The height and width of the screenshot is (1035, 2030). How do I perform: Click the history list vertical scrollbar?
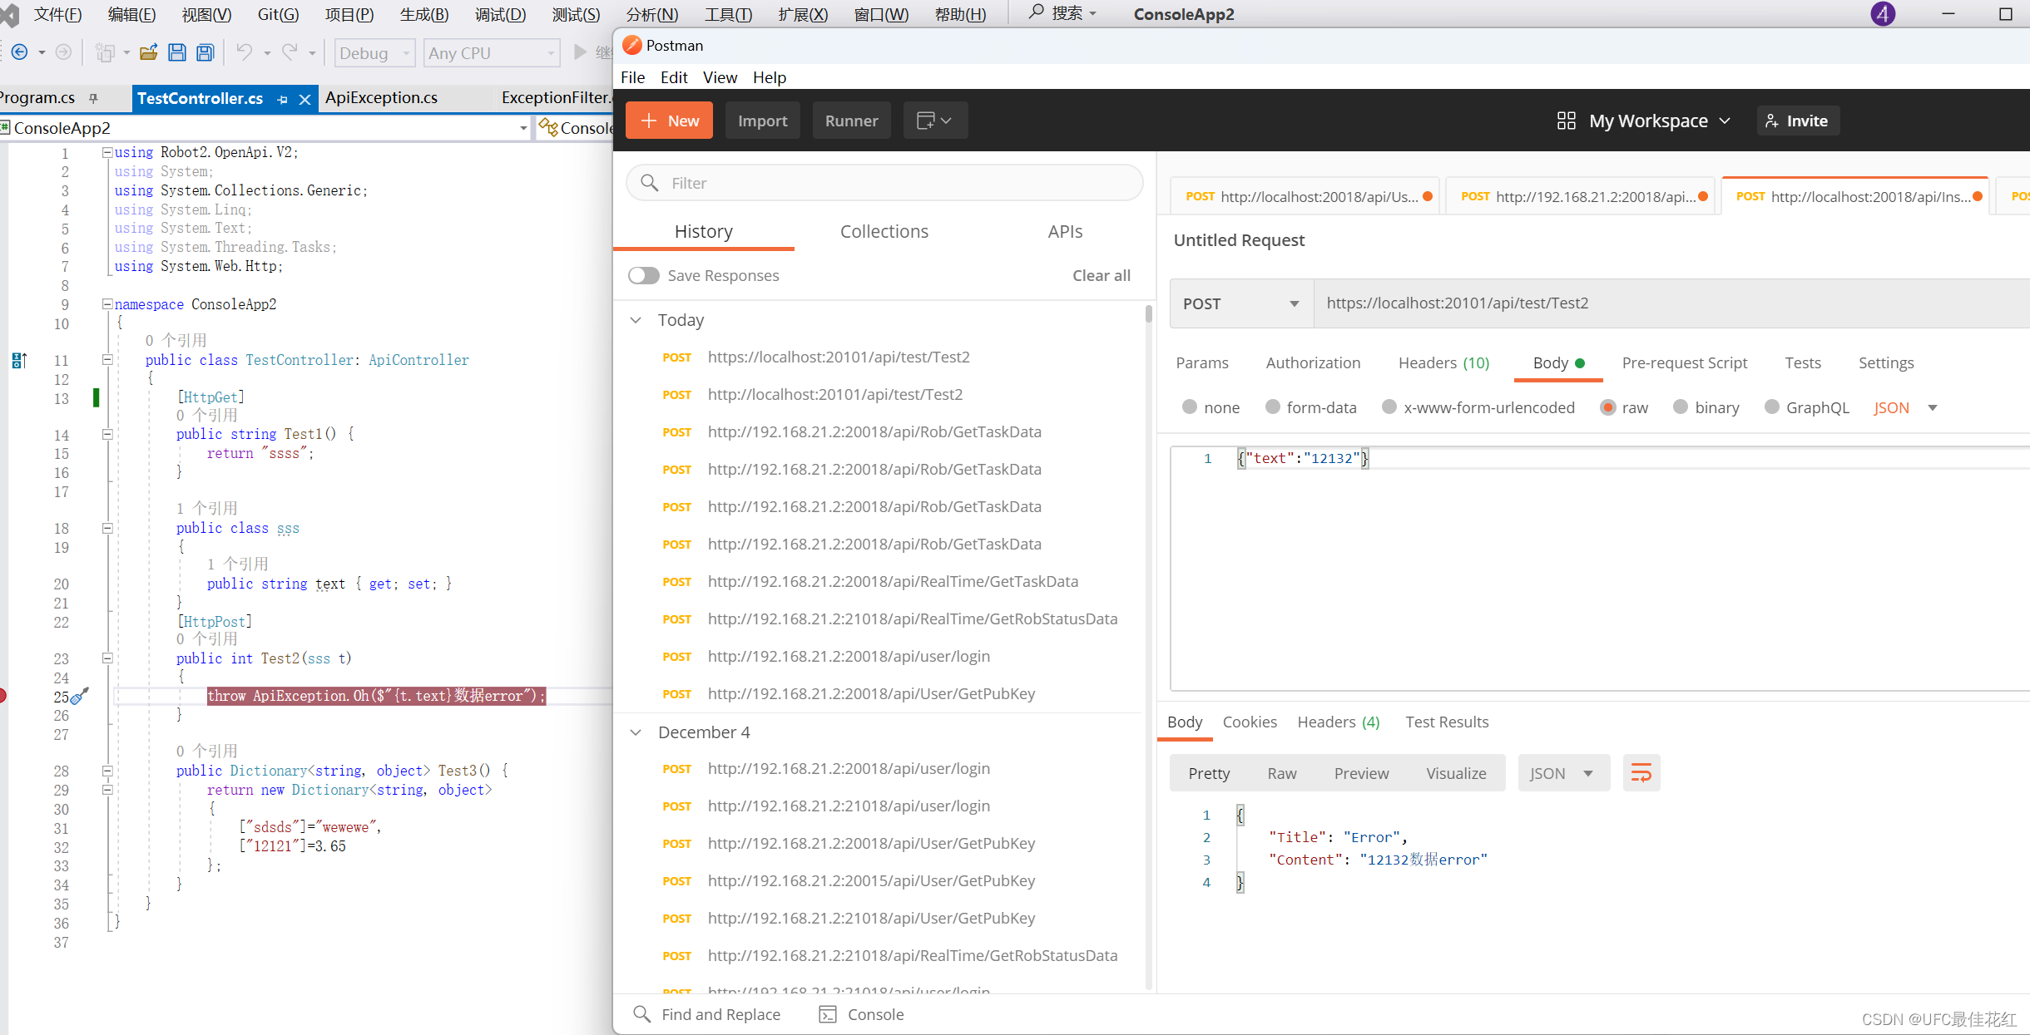point(1149,582)
